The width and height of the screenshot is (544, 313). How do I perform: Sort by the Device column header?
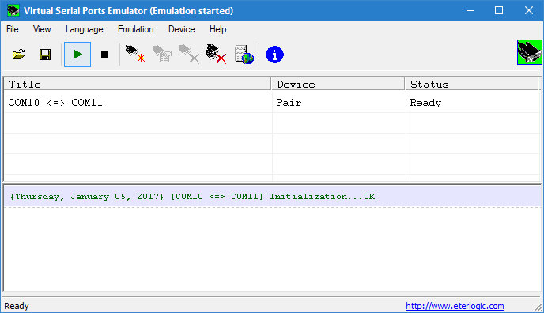click(338, 85)
